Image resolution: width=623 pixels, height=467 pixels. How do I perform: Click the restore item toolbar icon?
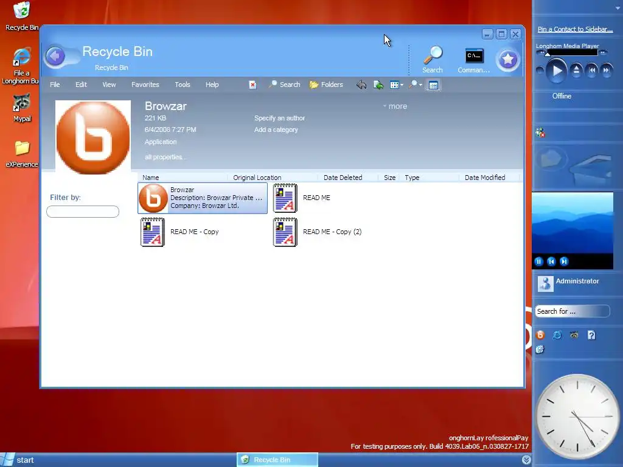pos(378,85)
